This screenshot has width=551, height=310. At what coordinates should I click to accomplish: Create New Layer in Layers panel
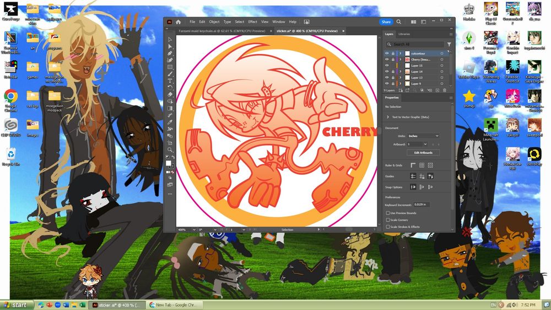point(437,90)
